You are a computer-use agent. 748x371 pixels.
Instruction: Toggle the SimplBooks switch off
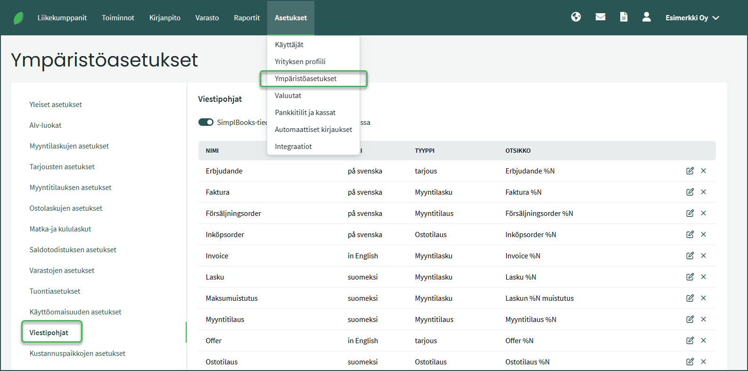[x=206, y=122]
